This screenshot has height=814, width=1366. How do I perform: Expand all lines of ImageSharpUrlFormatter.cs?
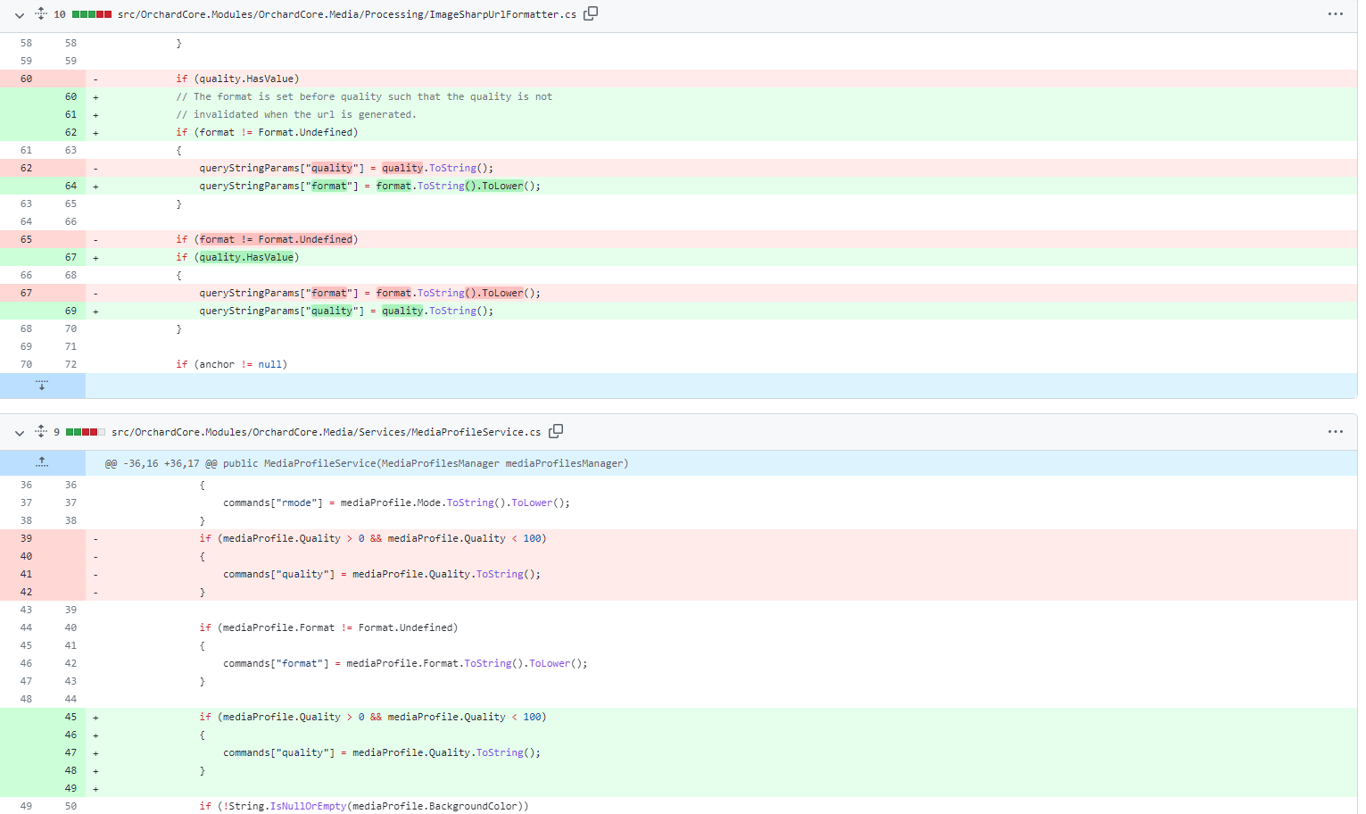point(41,13)
